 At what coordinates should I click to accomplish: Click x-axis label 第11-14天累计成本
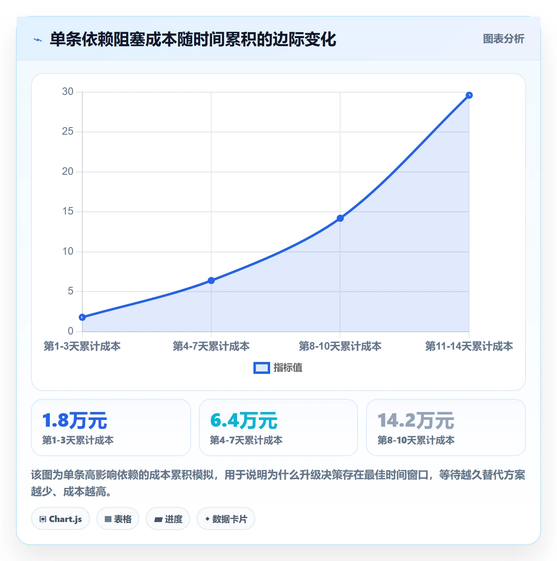(469, 346)
